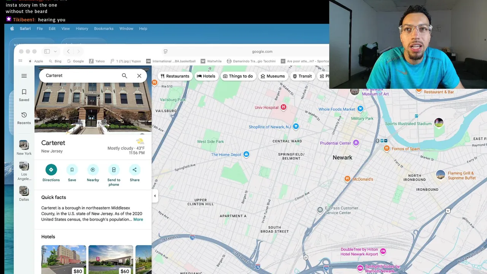Select New York recent thumbnail
The width and height of the screenshot is (487, 274).
[24, 148]
